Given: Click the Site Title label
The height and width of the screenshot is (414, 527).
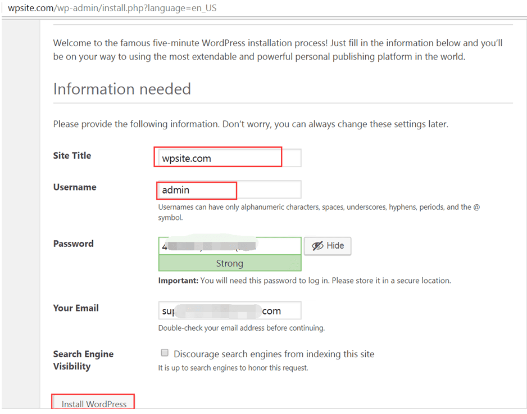Looking at the screenshot, I should [x=72, y=155].
